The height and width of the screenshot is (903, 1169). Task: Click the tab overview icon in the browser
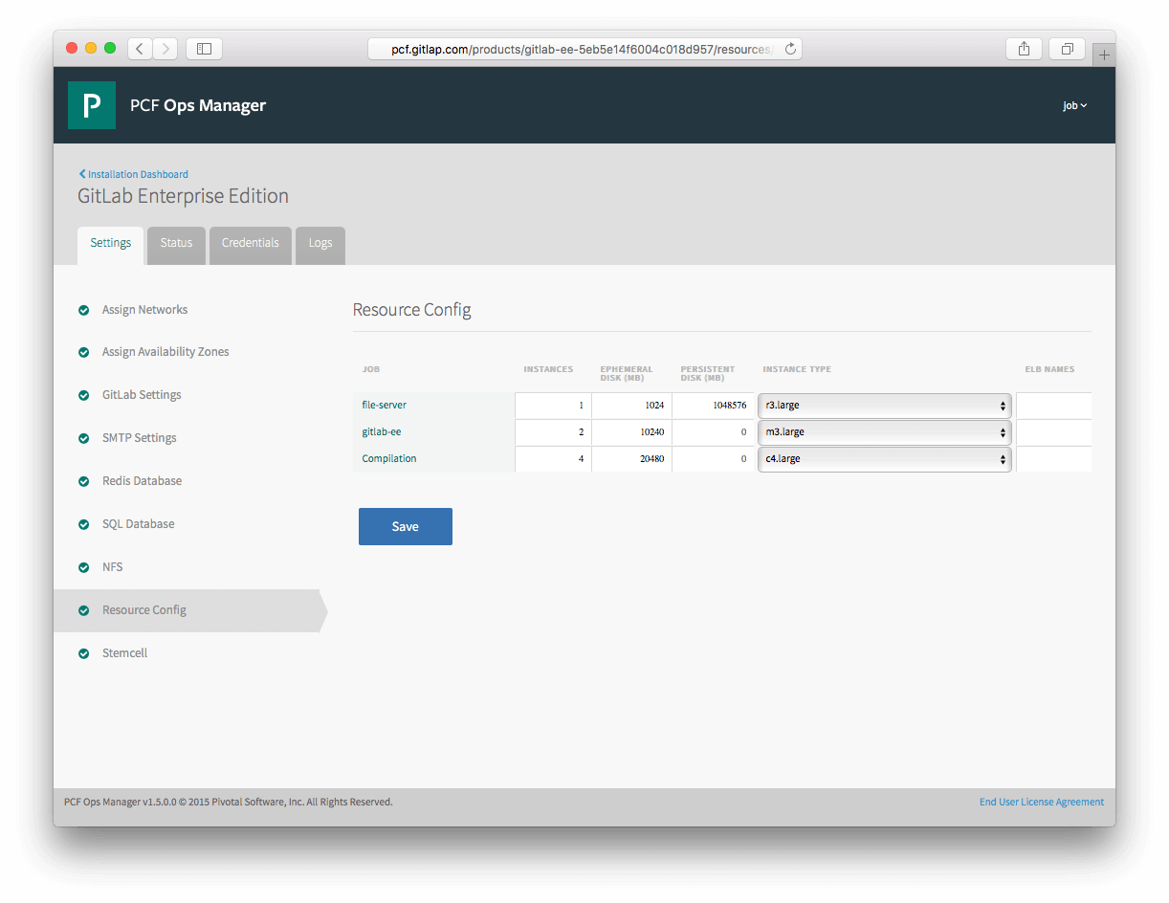click(x=1066, y=48)
